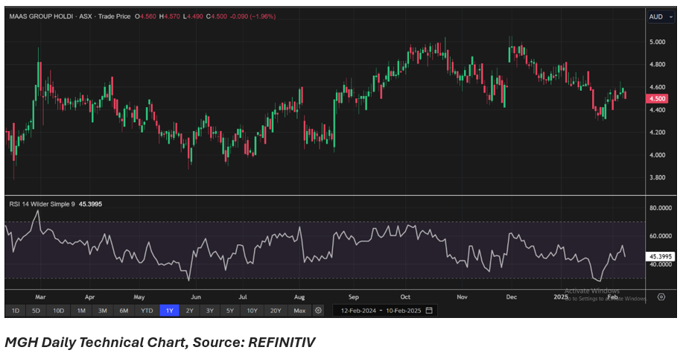The width and height of the screenshot is (680, 353).
Task: Click the 2025 label on time axis
Action: click(561, 297)
